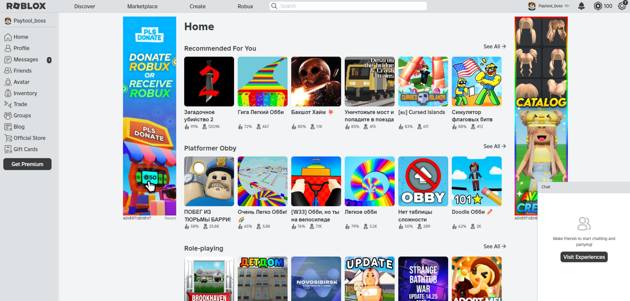Open the Doodle Обби thumbnail
Screen dimensions: 630x301
pos(477,181)
